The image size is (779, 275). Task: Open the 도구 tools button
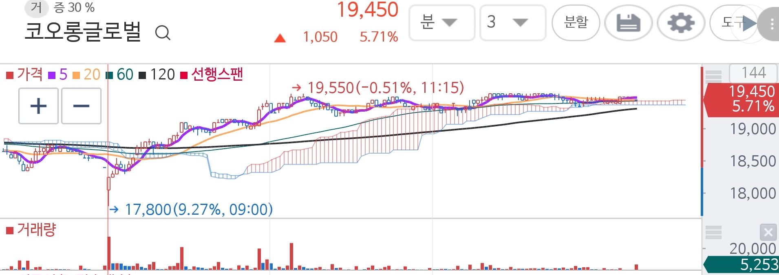[733, 23]
